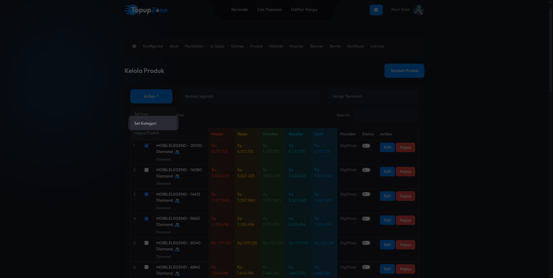Click the diamond icon on the 8040 Diamond row
Image resolution: width=553 pixels, height=278 pixels.
[x=177, y=249]
